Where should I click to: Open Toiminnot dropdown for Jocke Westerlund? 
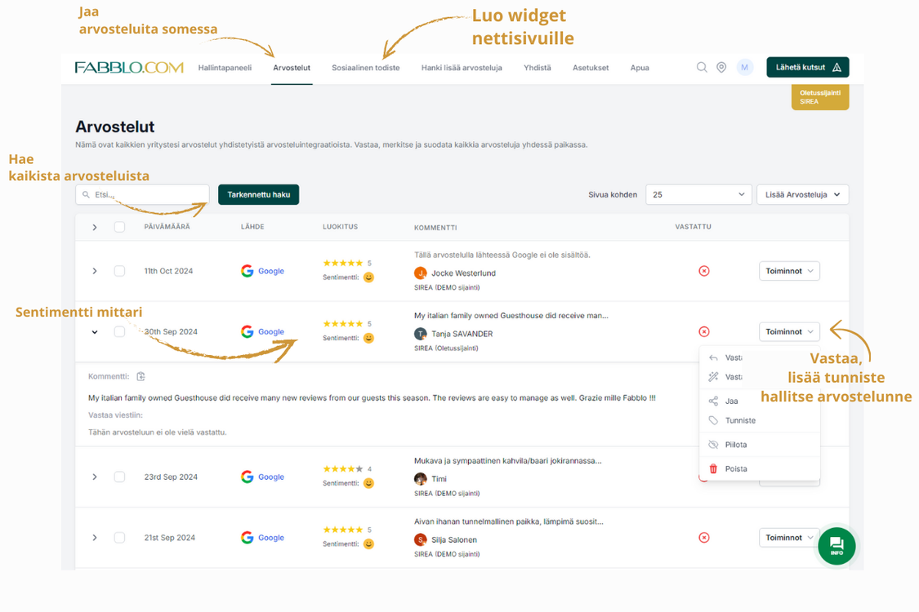pos(789,271)
